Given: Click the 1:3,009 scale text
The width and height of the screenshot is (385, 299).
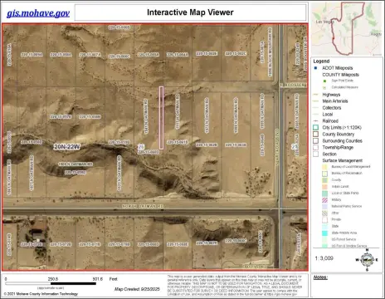Looking at the screenshot, I should (x=324, y=258).
